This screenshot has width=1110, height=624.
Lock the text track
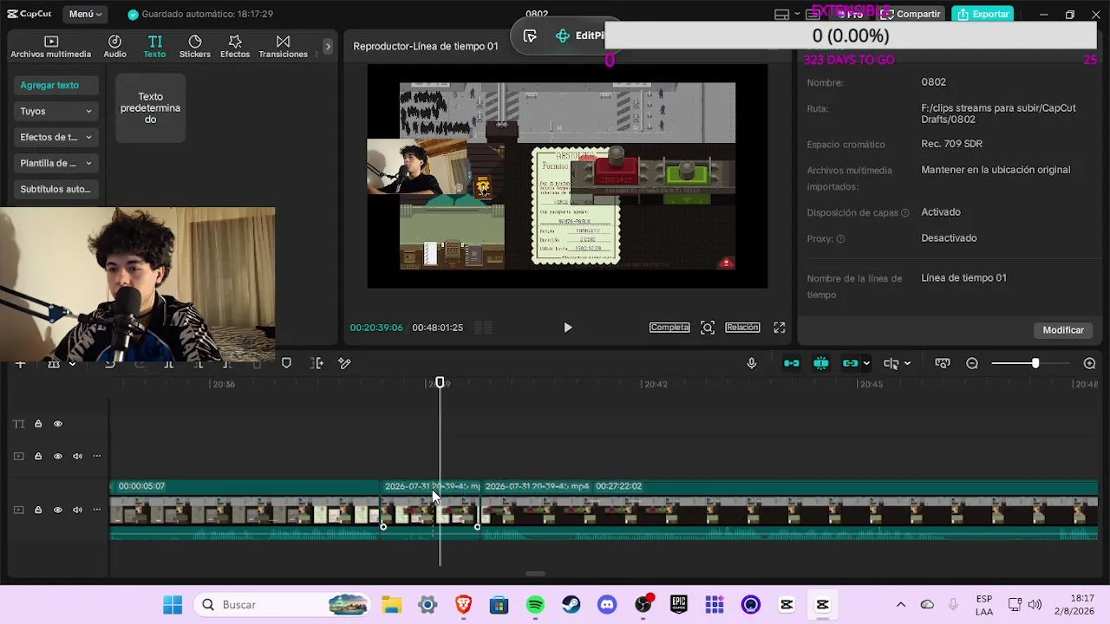coord(38,424)
